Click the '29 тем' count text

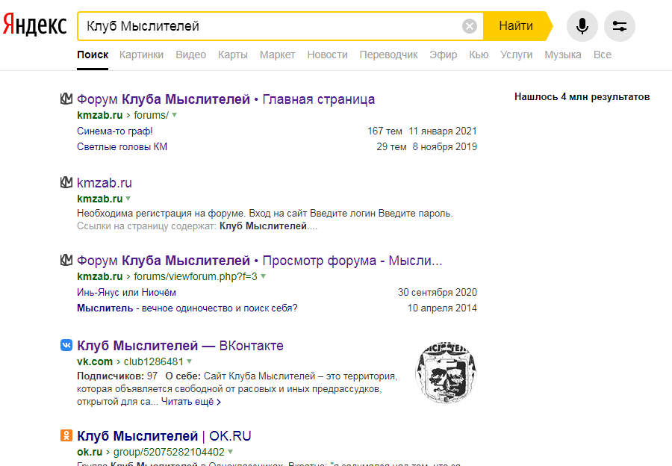391,146
